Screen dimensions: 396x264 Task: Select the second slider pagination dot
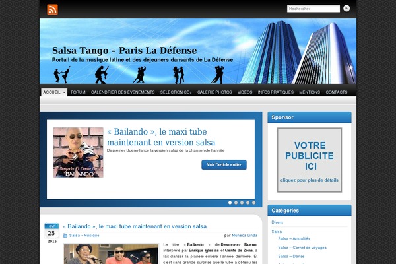tap(236, 203)
